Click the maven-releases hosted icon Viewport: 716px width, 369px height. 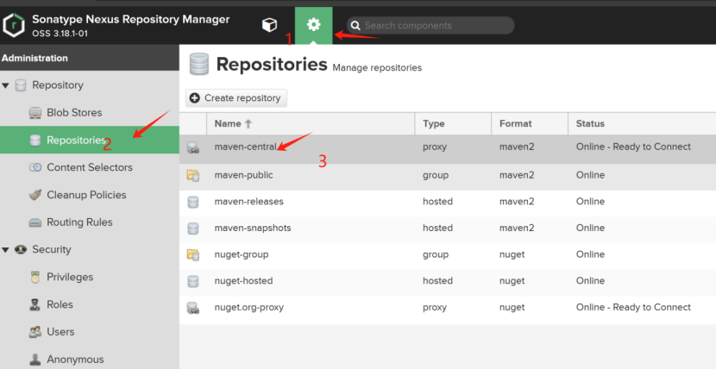click(193, 202)
